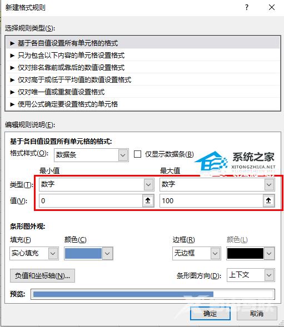
Task: Open the 边框 无边框 dropdown
Action: (x=197, y=253)
